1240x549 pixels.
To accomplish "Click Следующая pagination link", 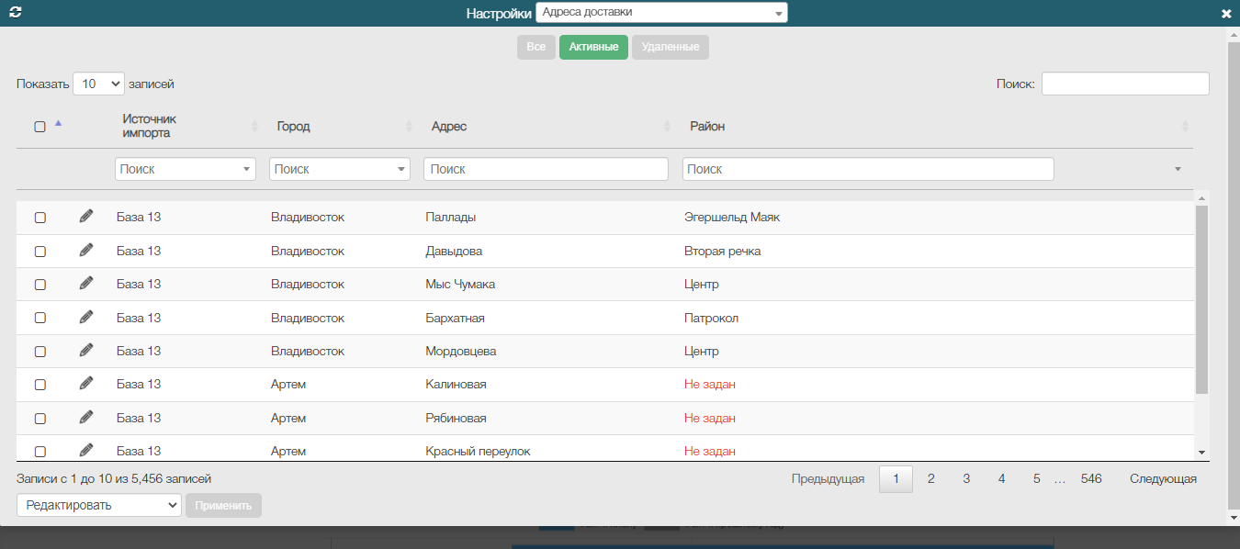I will click(1163, 478).
